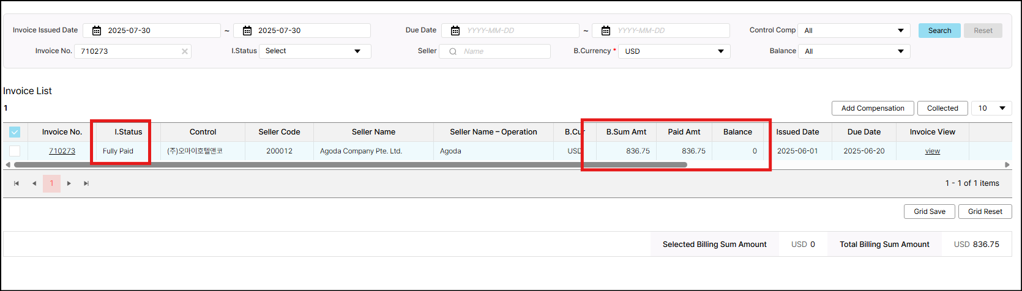Clear the Invoice No. field text

point(185,51)
